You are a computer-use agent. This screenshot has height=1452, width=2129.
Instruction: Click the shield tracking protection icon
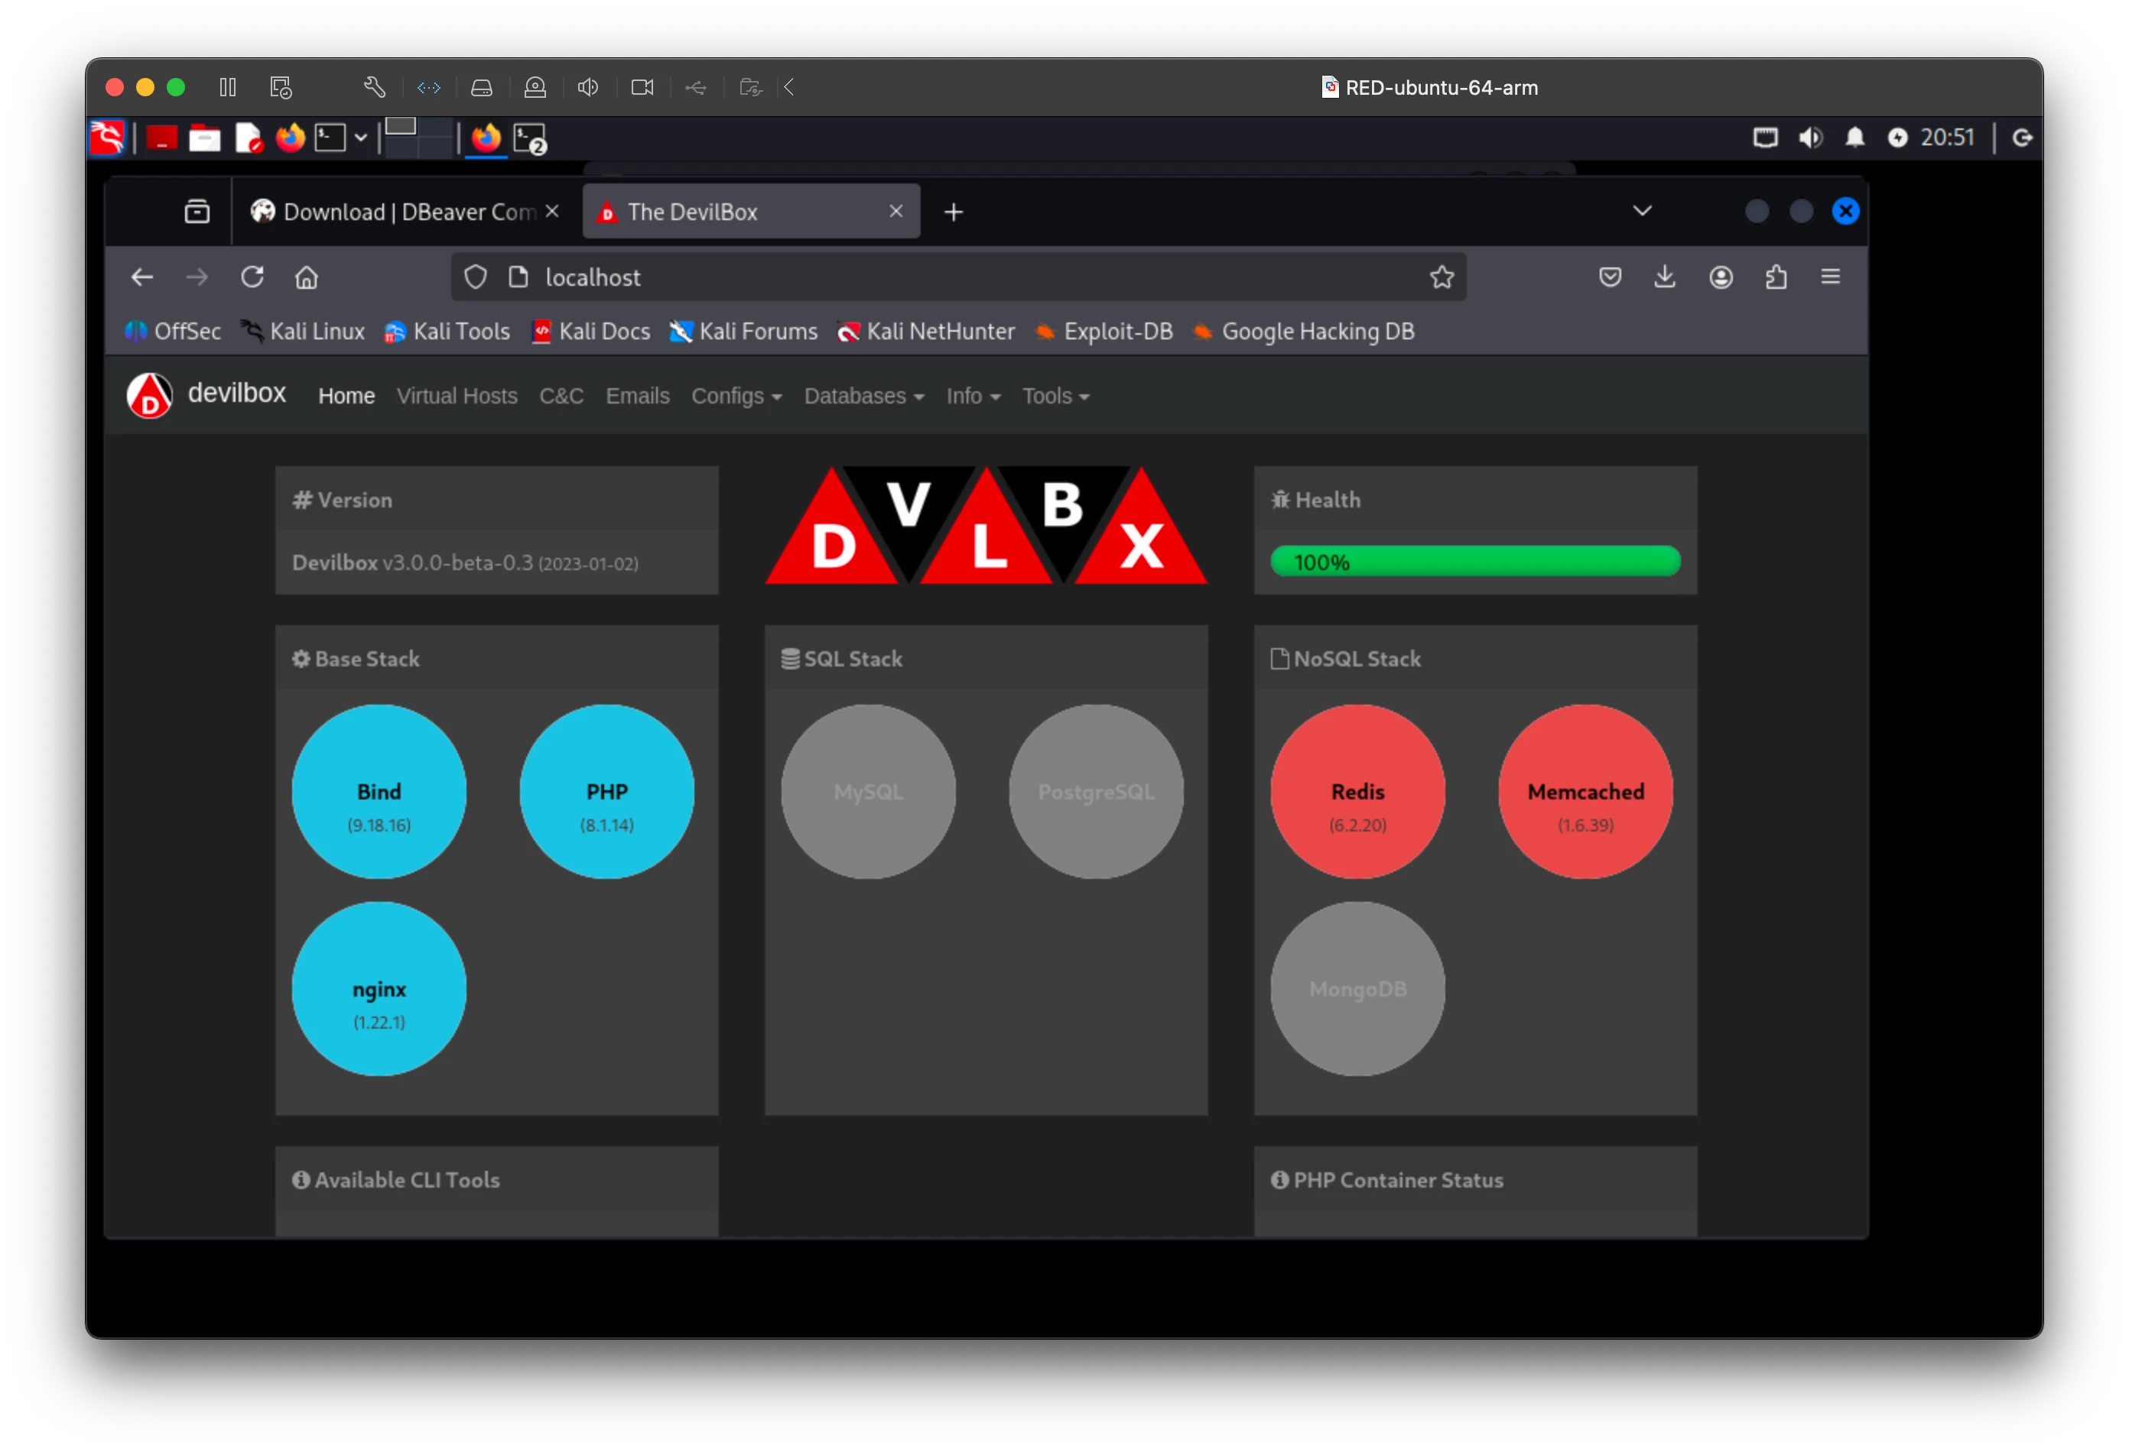click(x=475, y=277)
